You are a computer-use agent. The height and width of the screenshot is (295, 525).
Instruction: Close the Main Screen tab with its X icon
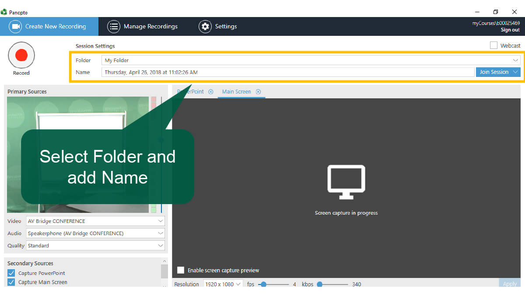258,92
